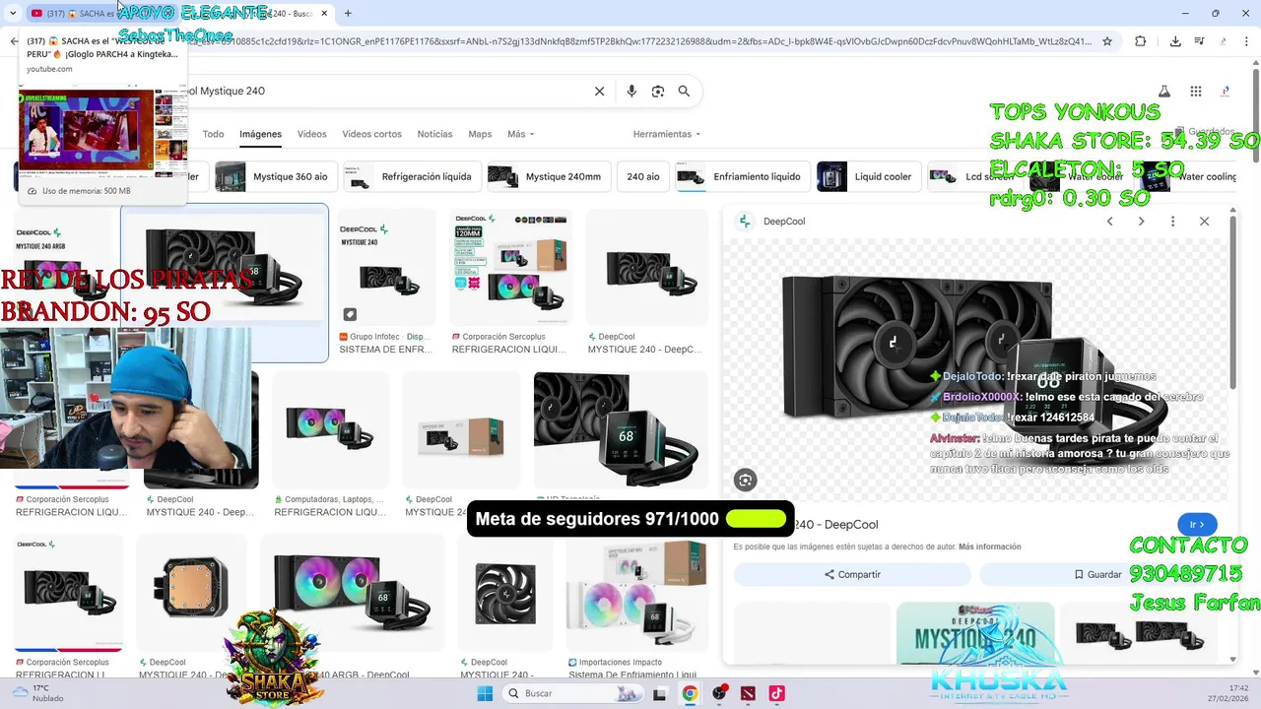The height and width of the screenshot is (709, 1261).
Task: Show previous image in DeepCool preview panel
Action: tap(1109, 222)
